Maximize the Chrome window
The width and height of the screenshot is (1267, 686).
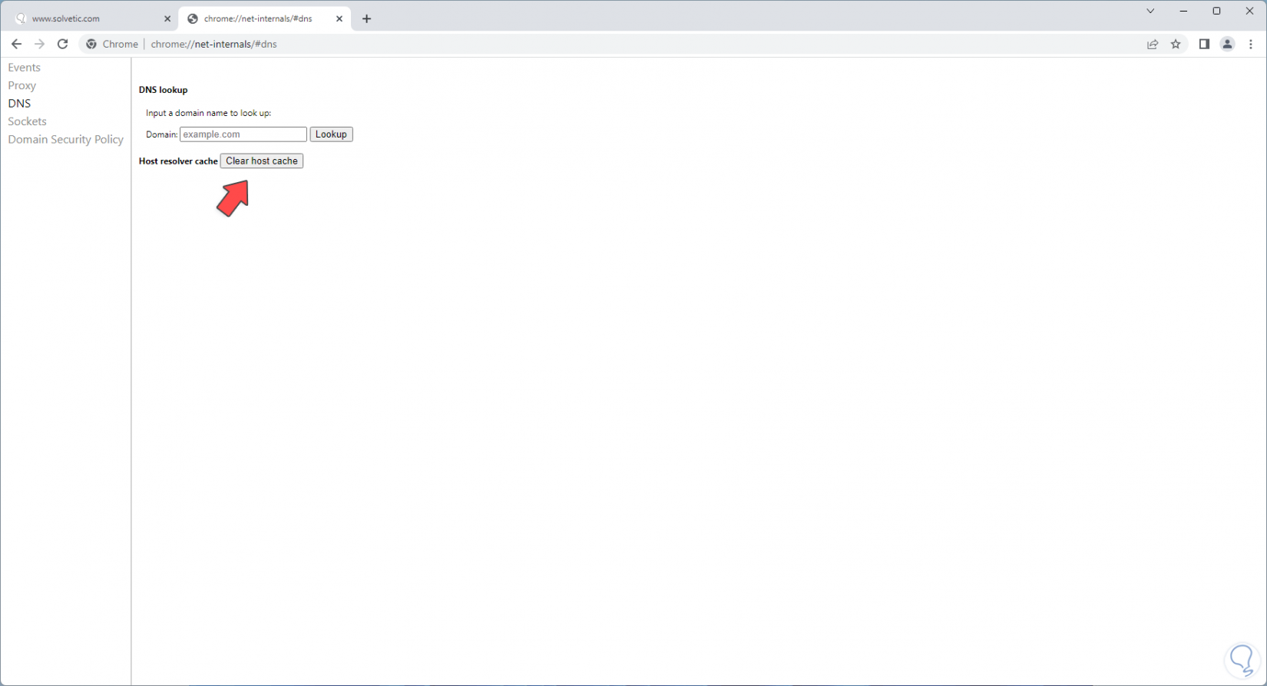click(x=1216, y=11)
